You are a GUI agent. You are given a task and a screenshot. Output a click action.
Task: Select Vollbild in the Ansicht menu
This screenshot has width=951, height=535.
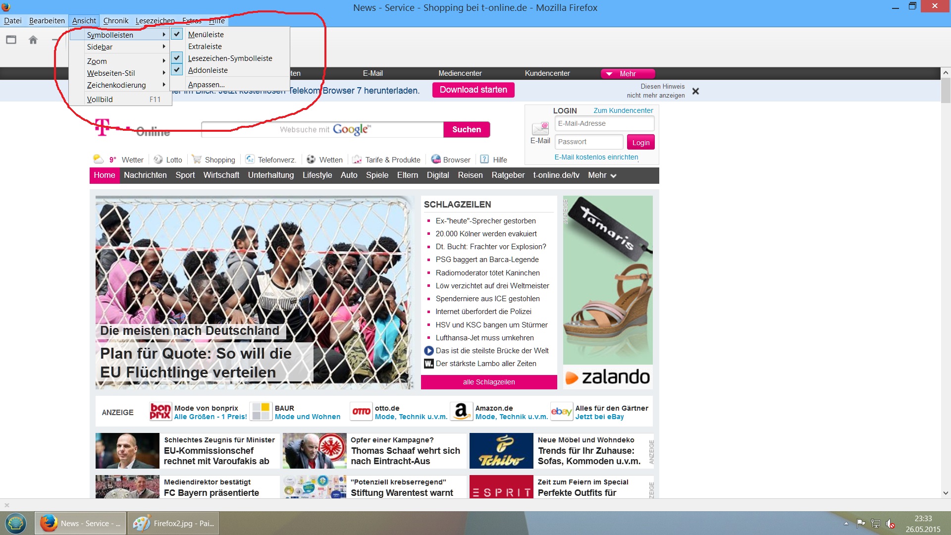tap(121, 99)
